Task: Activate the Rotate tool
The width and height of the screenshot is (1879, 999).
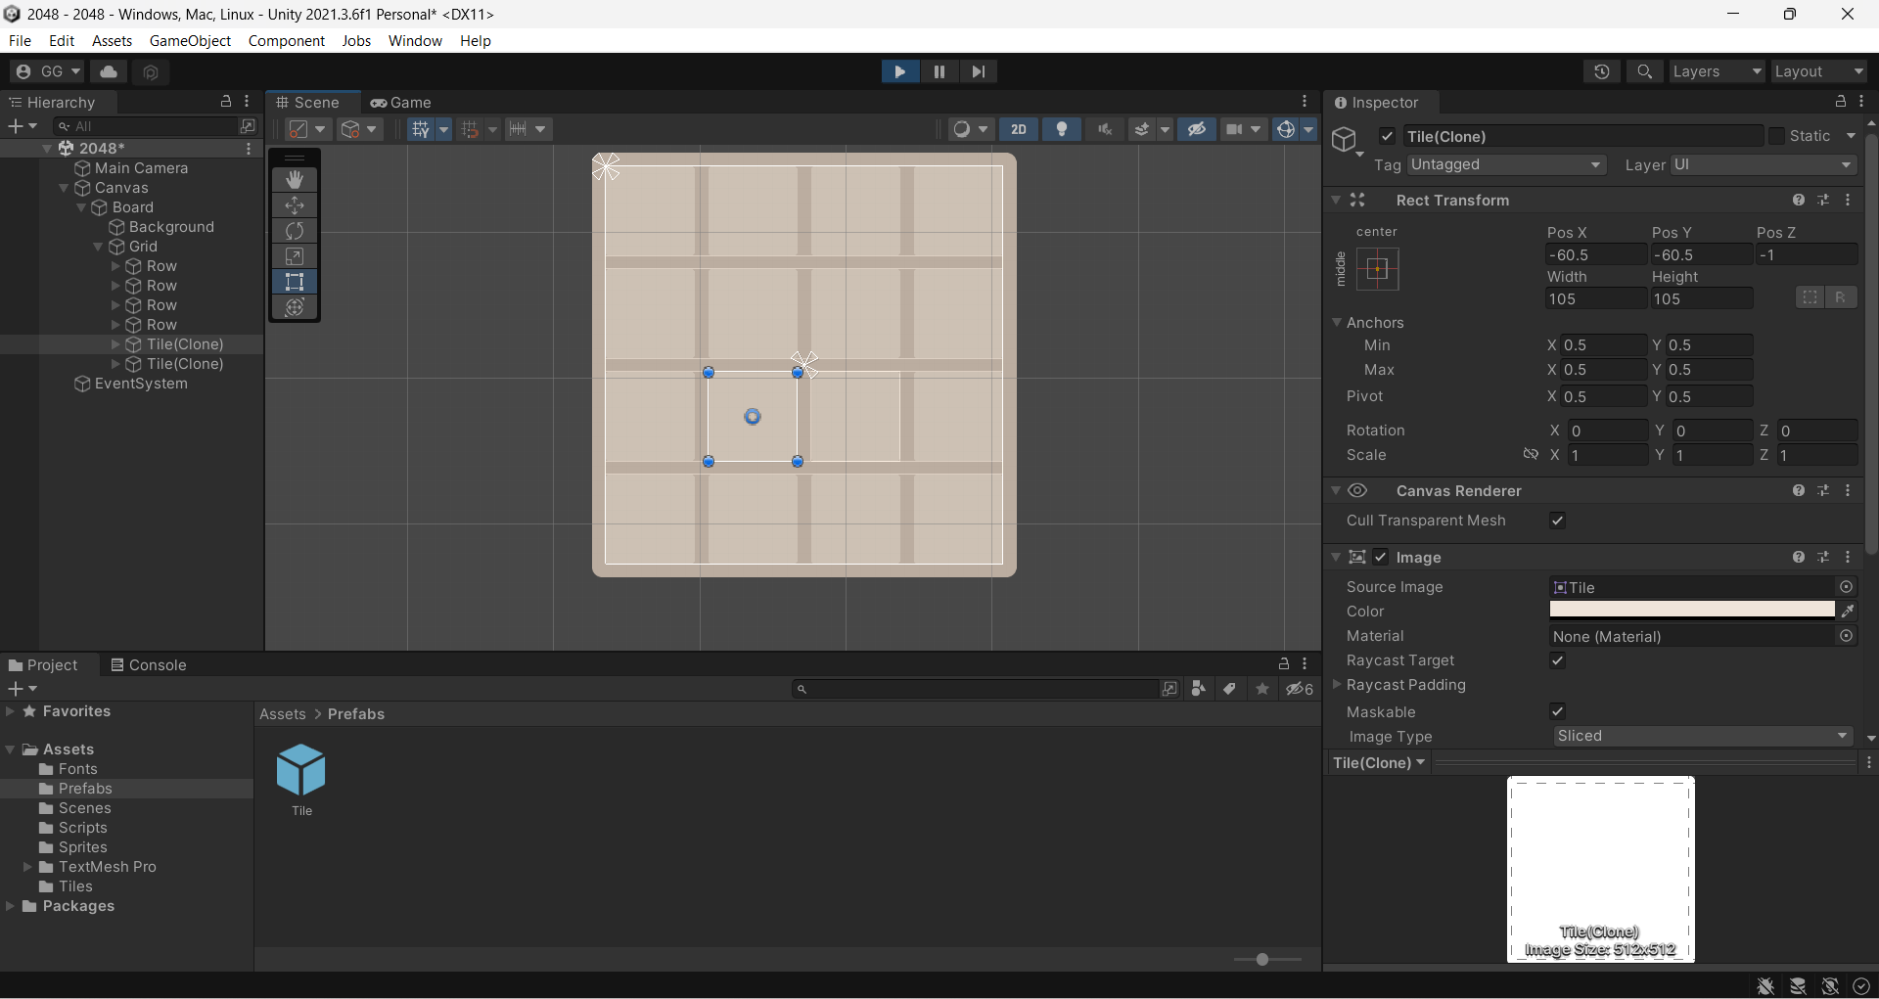Action: pyautogui.click(x=295, y=231)
